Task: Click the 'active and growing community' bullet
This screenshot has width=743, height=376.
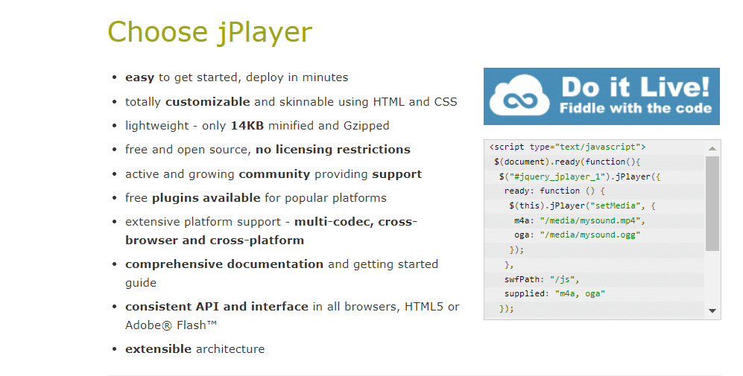Action: [x=274, y=174]
